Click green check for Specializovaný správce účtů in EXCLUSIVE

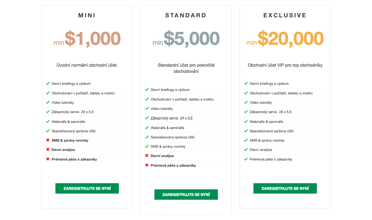246,131
